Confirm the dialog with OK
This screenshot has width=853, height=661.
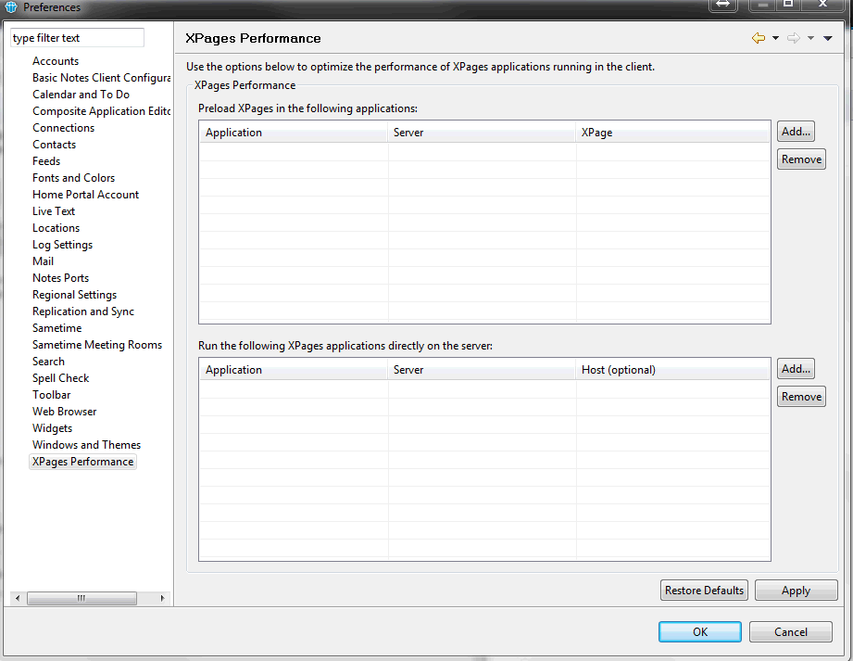tap(699, 631)
